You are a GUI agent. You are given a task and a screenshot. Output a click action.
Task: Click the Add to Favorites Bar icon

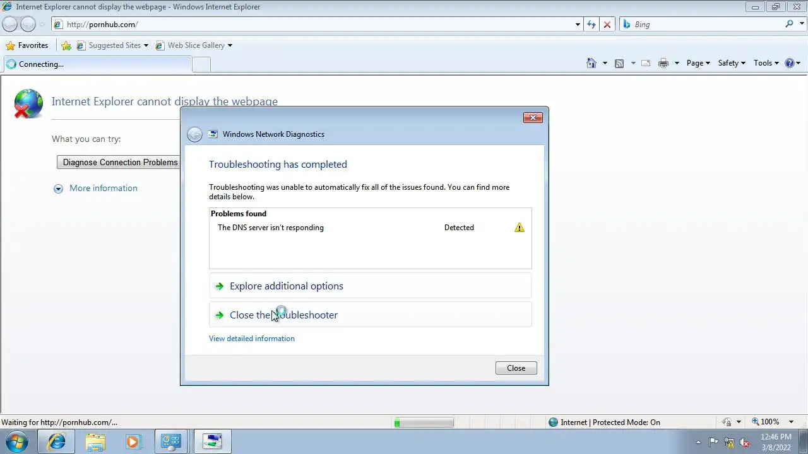[66, 45]
